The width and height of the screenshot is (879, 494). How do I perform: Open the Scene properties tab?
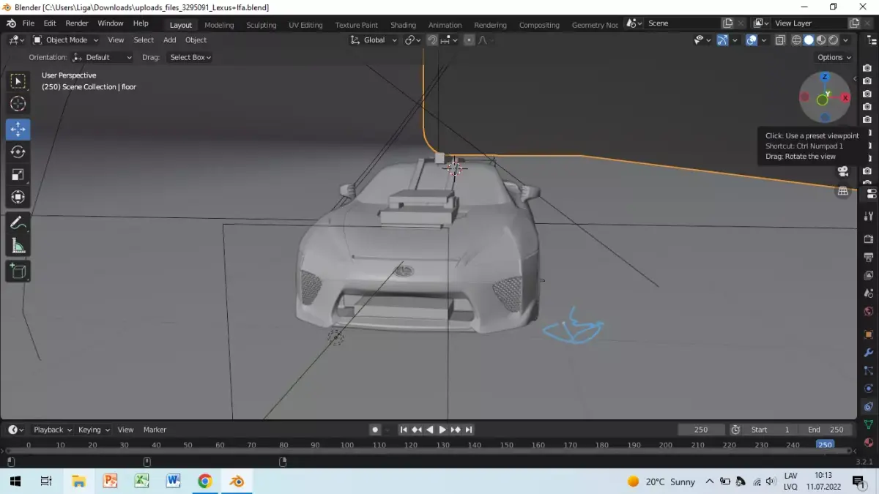869,293
